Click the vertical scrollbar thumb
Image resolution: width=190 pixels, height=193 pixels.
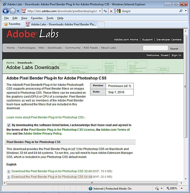[186, 86]
